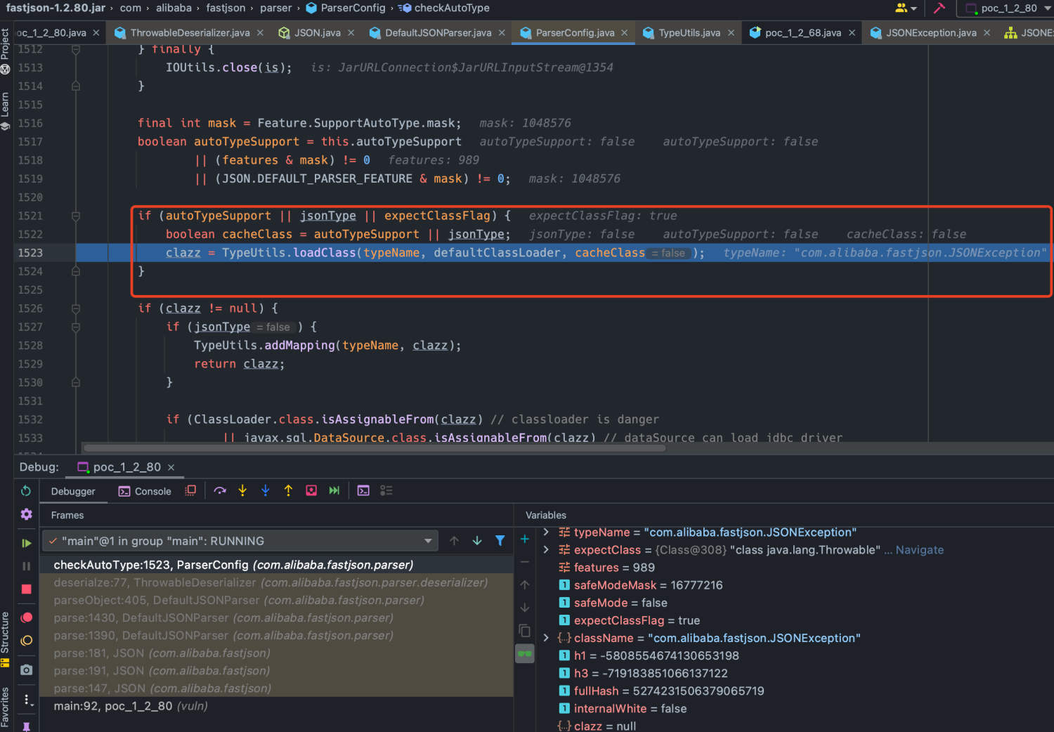1054x732 pixels.
Task: Select deserialze:77 ThrowableDeserializer frame
Action: coord(278,582)
